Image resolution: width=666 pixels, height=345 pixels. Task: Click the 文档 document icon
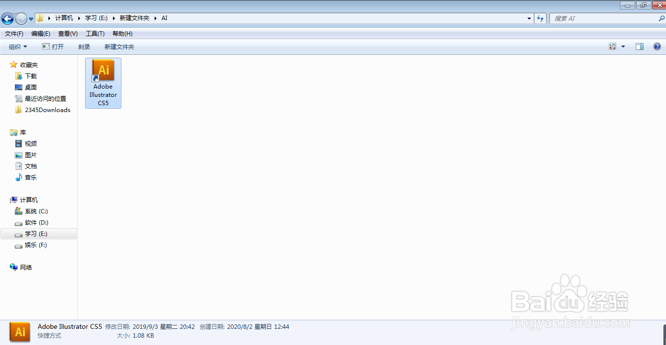pyautogui.click(x=19, y=166)
